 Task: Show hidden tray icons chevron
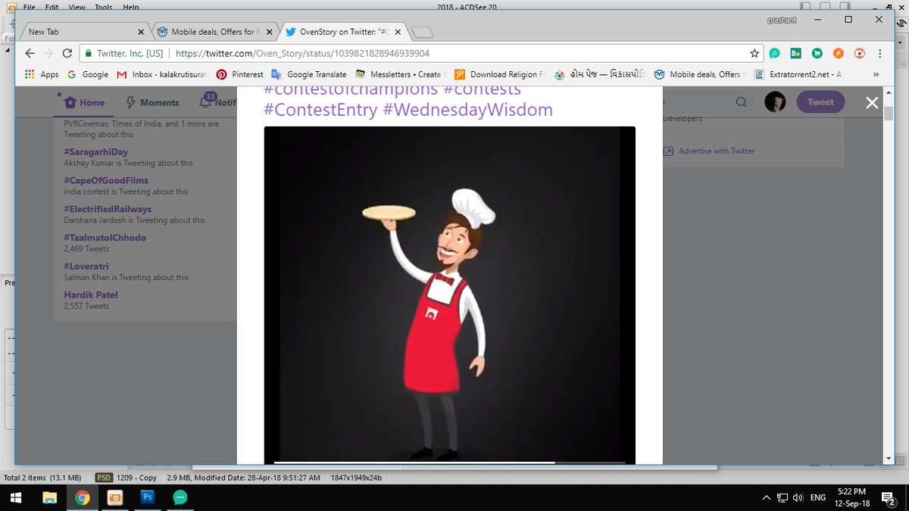point(767,497)
